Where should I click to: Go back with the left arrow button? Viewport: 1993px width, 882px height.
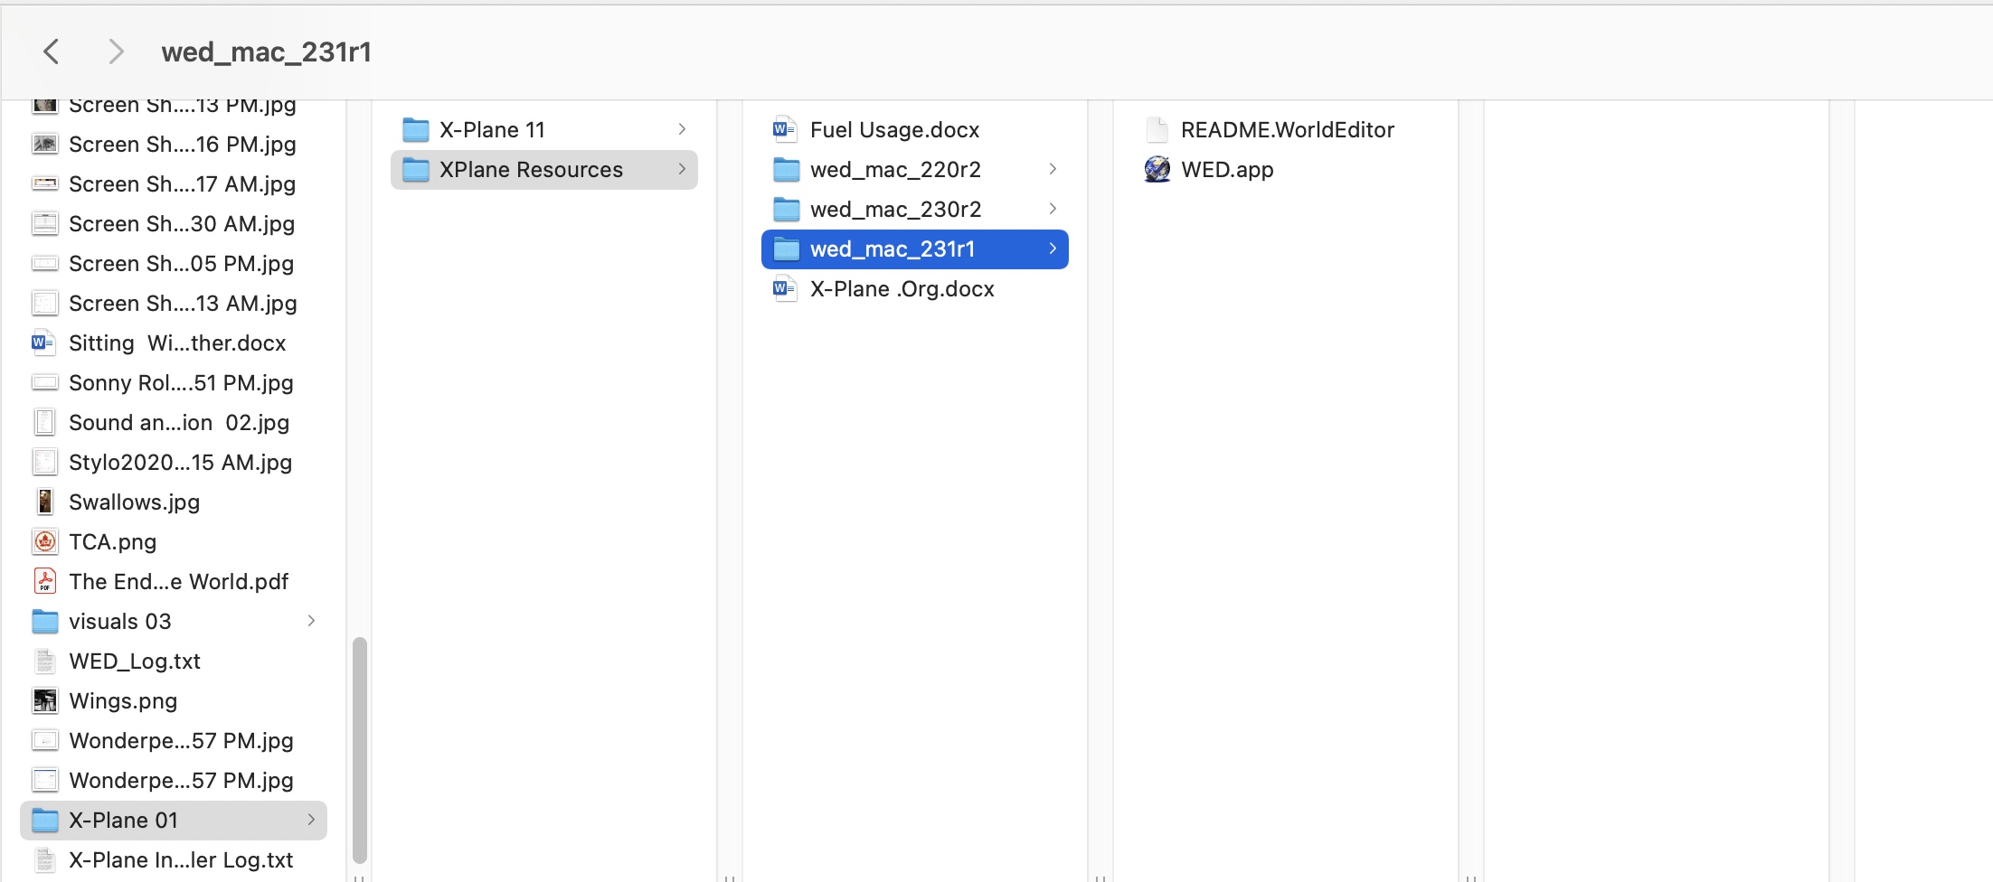[52, 52]
